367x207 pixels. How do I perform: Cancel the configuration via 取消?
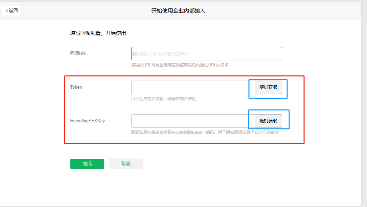coord(125,164)
